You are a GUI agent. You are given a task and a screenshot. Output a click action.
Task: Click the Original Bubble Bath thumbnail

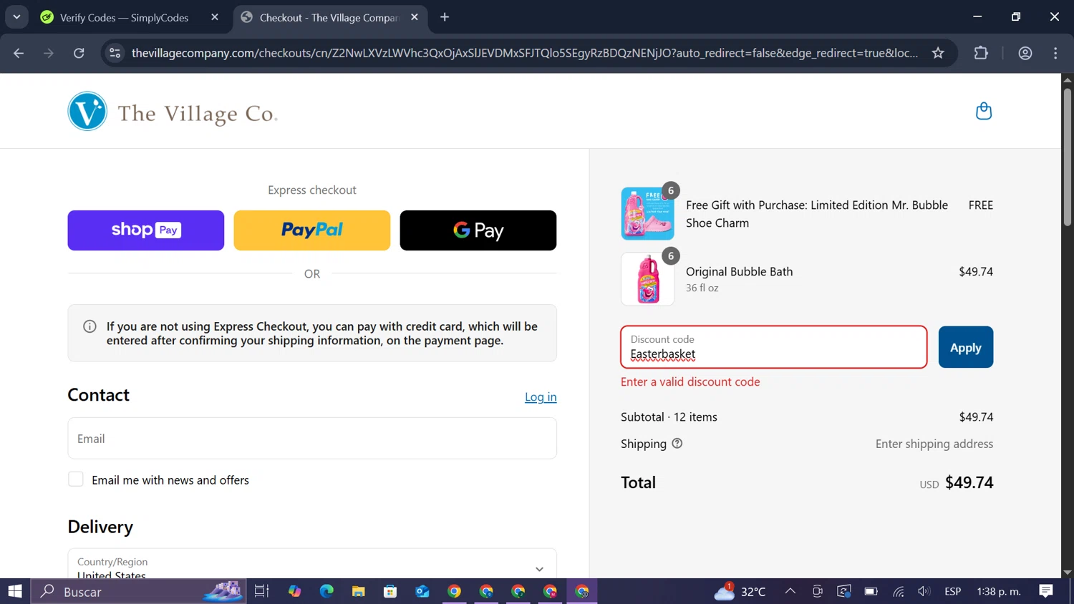[x=647, y=279]
